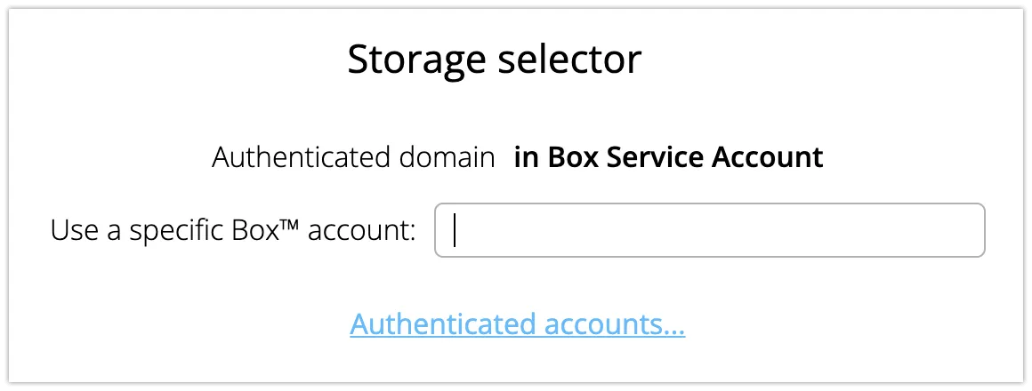Click the text cursor inside the input box

(x=455, y=231)
